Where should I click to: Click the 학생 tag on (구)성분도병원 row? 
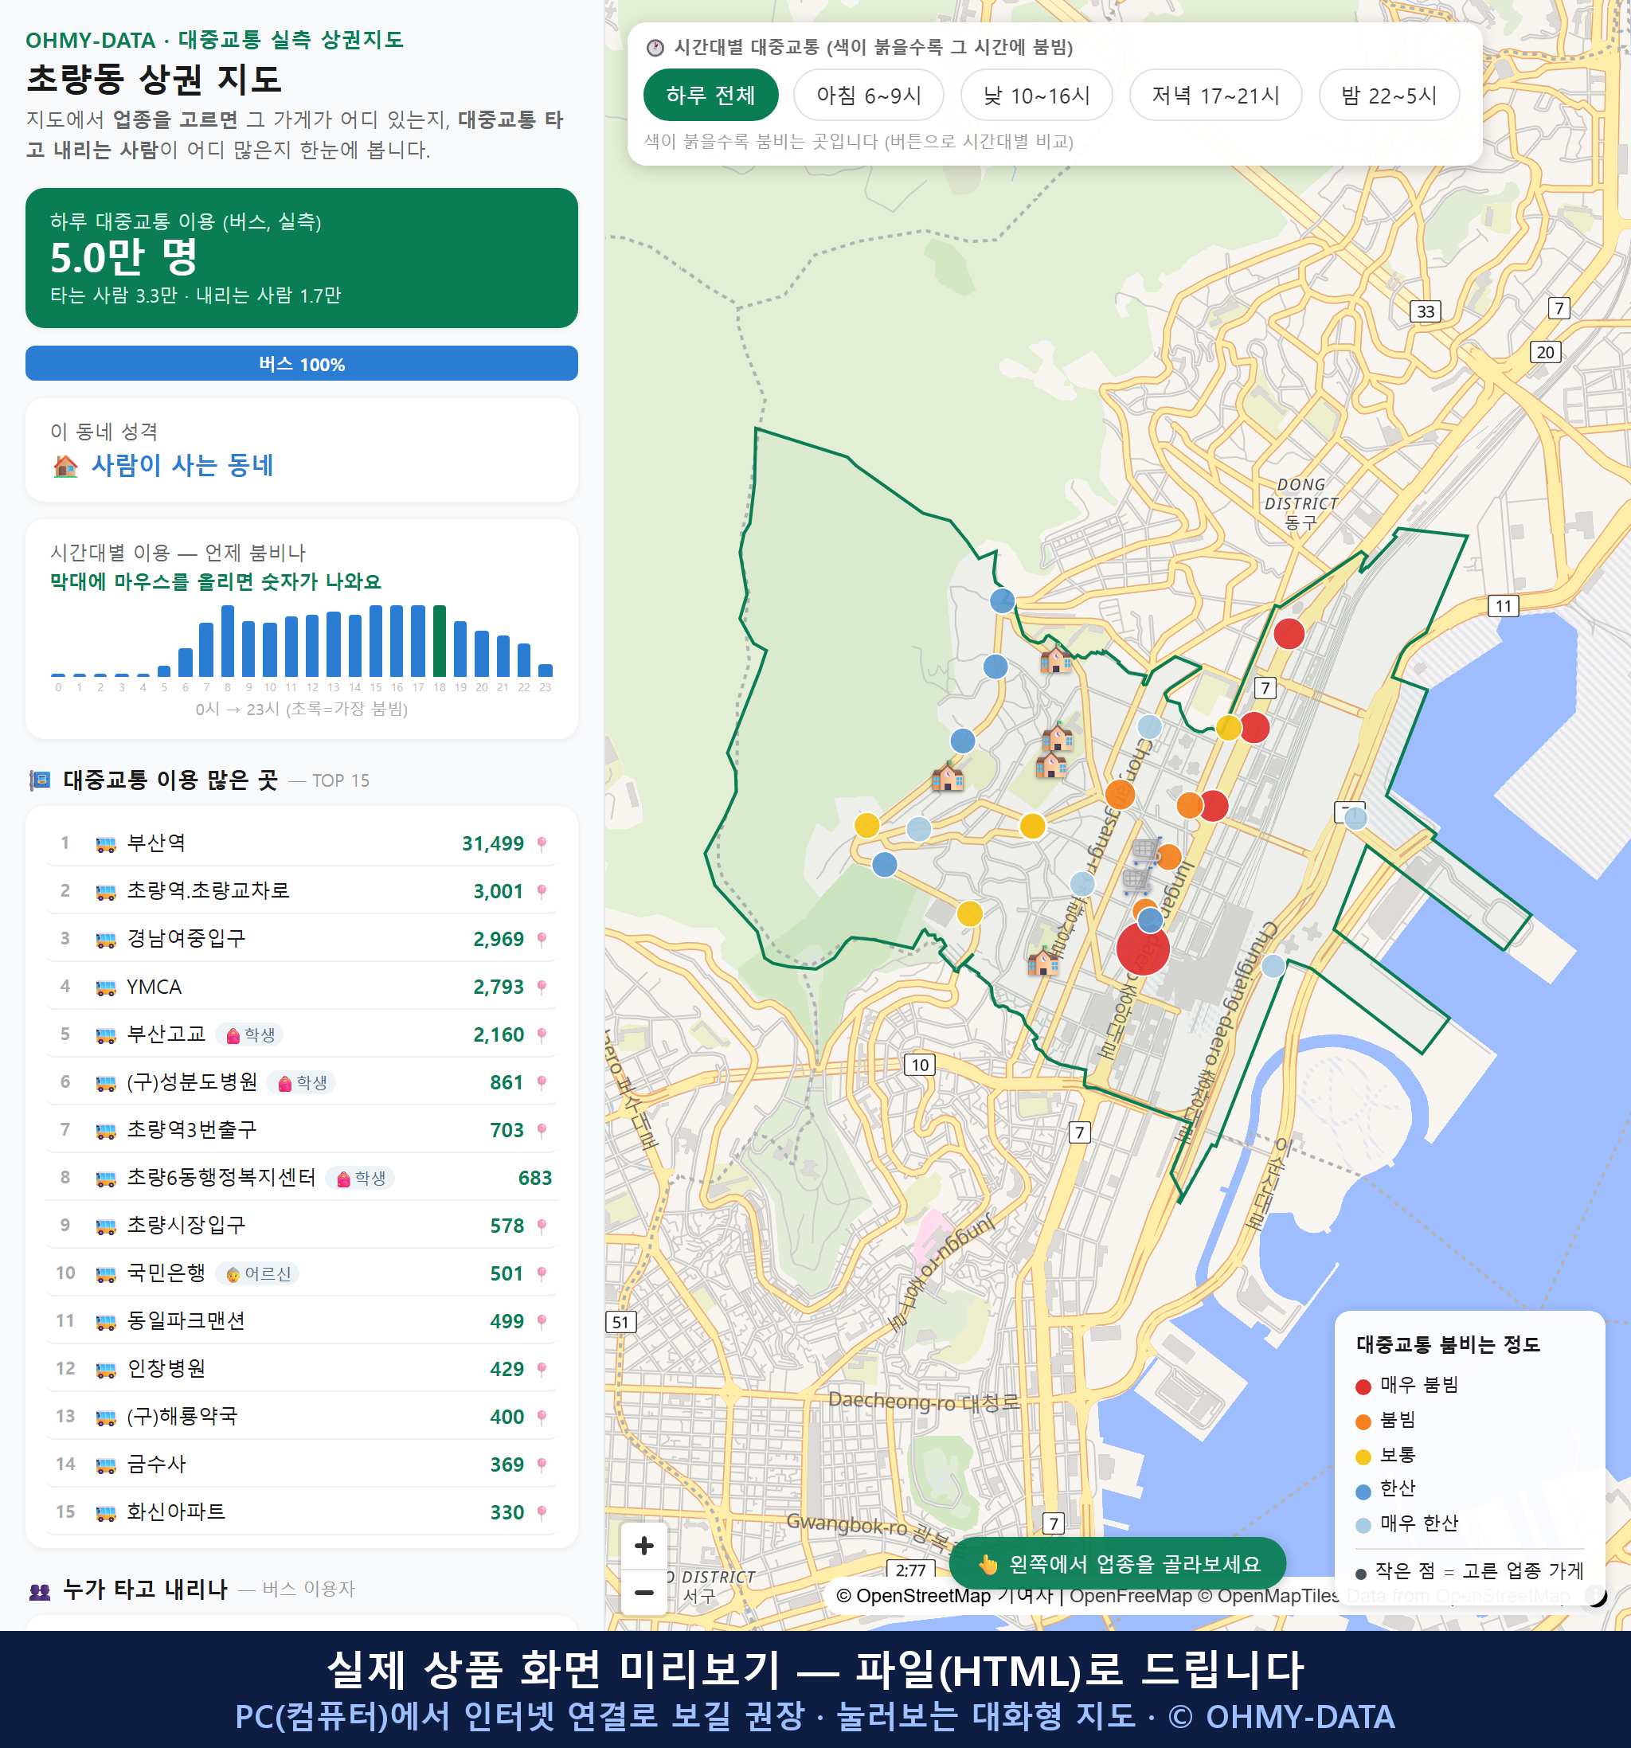(x=303, y=1082)
